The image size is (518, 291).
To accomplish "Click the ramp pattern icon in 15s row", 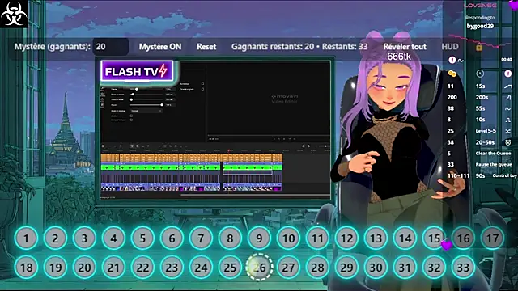I will (507, 86).
